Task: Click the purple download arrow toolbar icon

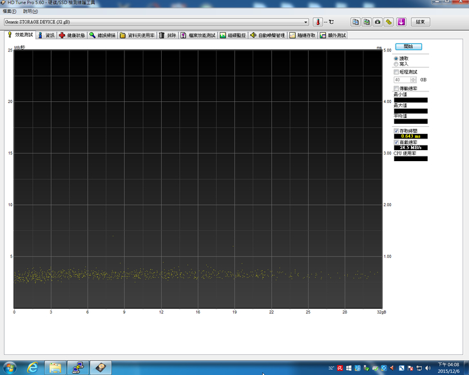Action: pyautogui.click(x=401, y=21)
